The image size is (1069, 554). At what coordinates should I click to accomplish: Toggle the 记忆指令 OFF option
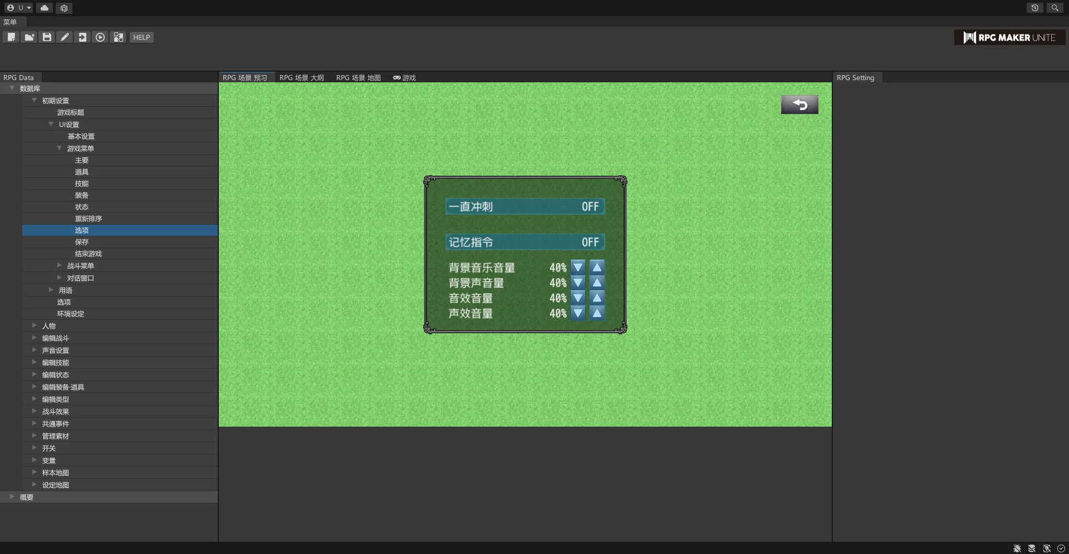(x=524, y=243)
